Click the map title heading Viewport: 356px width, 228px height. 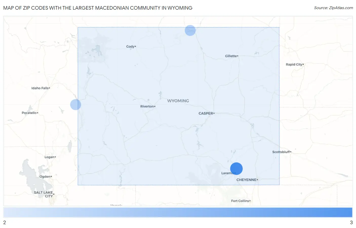98,8
